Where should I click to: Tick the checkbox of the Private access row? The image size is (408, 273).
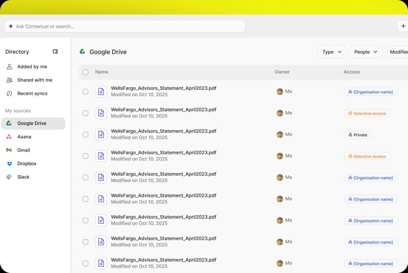click(x=85, y=134)
